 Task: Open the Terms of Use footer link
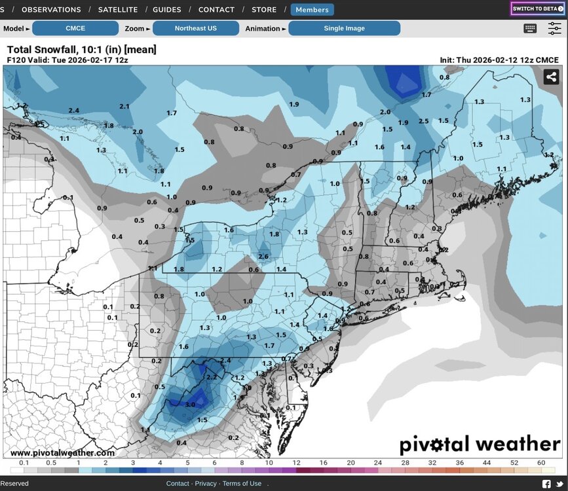coord(242,484)
